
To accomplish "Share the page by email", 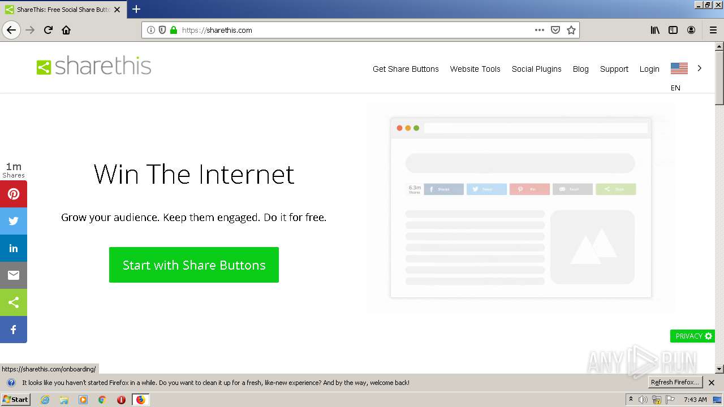I will [x=14, y=275].
